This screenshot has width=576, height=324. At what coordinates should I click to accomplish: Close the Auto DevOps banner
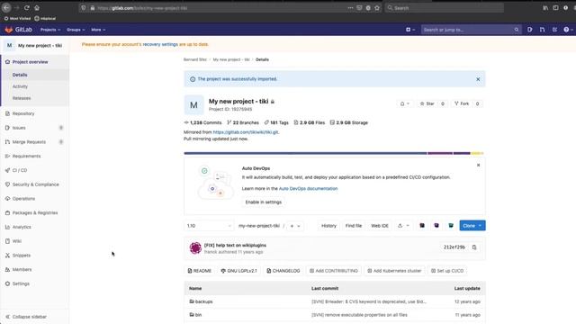click(478, 165)
